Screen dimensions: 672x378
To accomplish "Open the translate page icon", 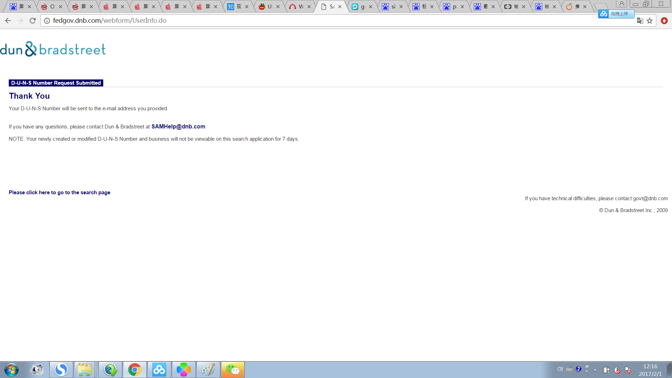I will tap(640, 21).
